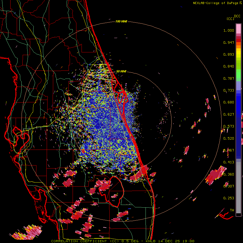Viewport: 243px width, 243px height.
Task: Select the 0.413 scale value
Action: 229,162
